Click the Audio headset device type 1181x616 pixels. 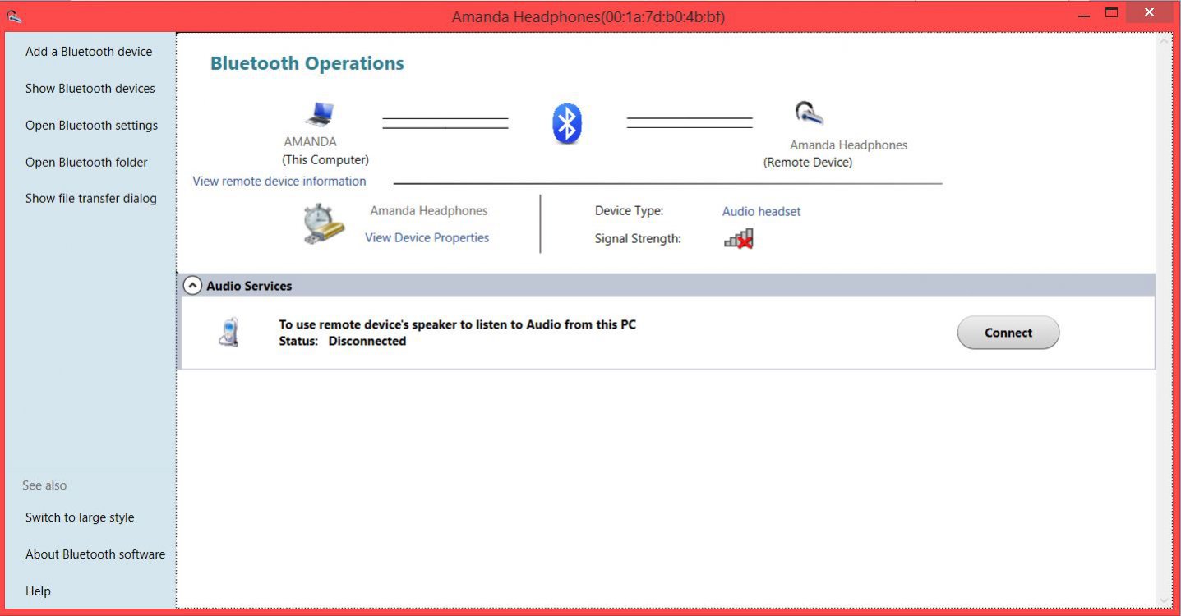coord(761,211)
